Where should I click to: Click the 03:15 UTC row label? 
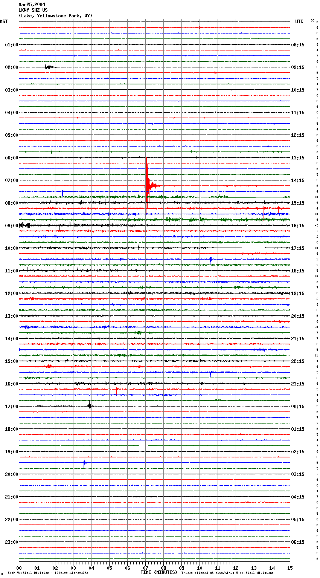(x=298, y=474)
